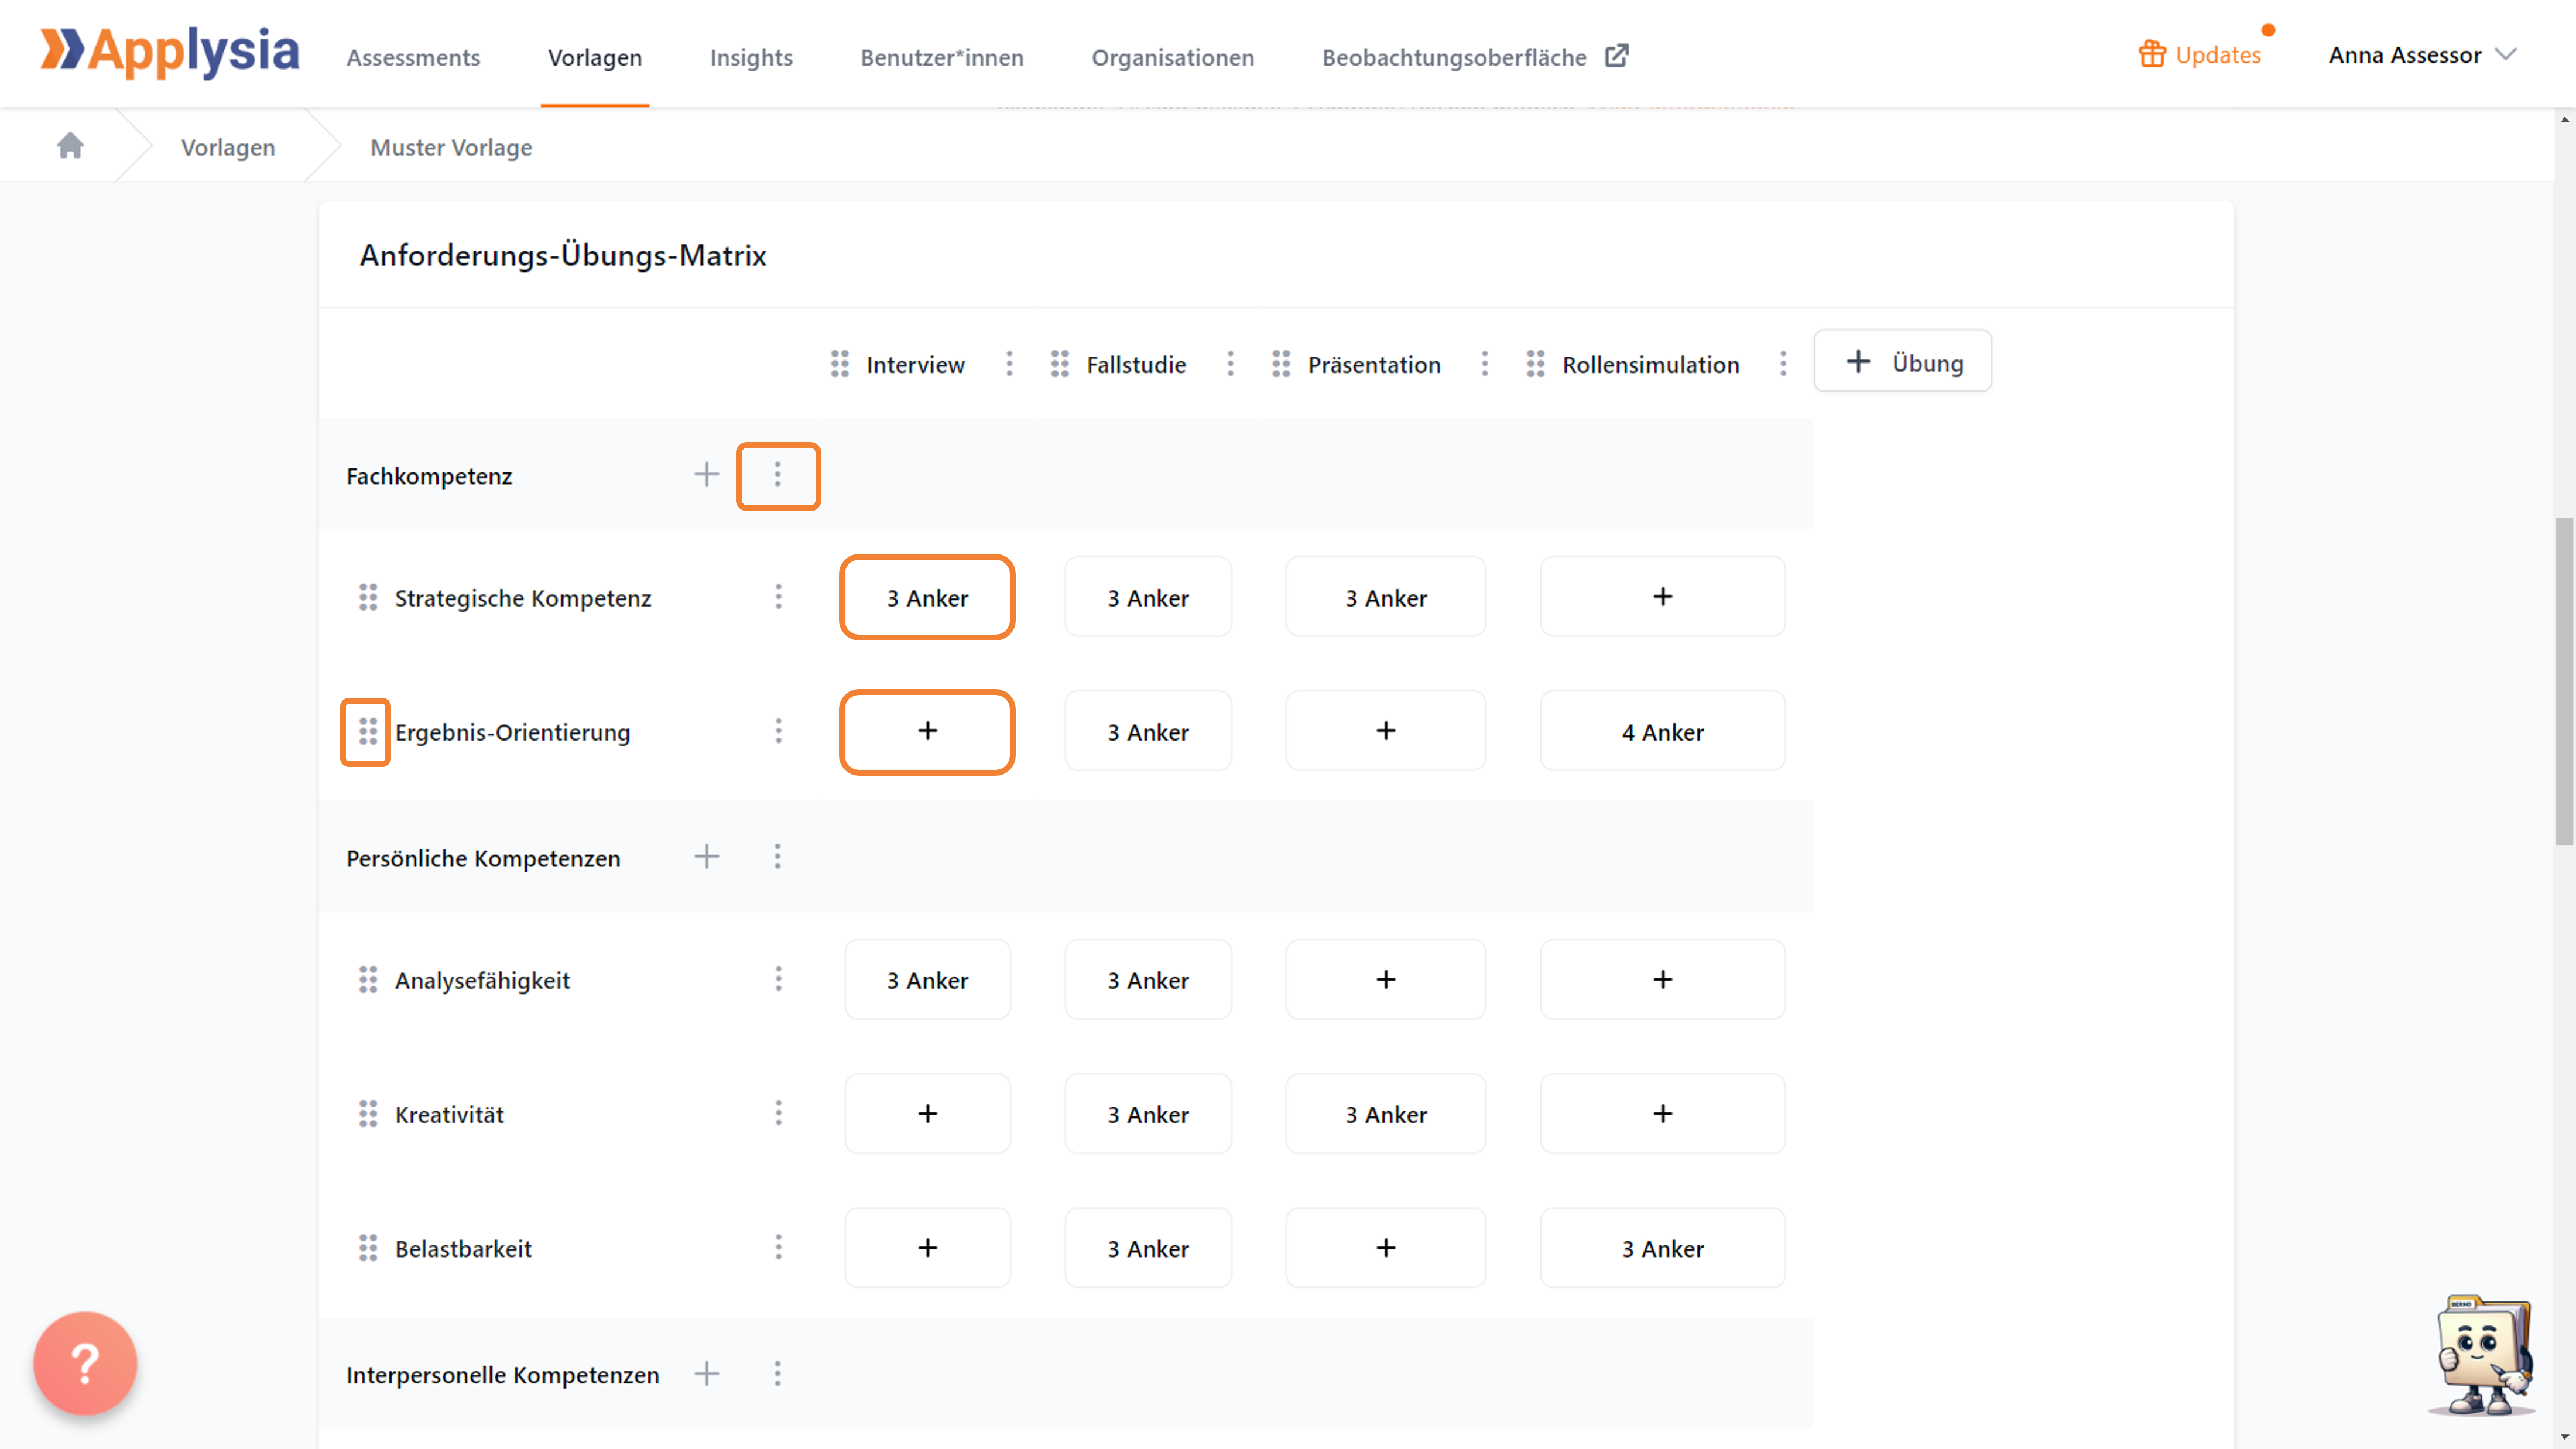This screenshot has height=1449, width=2576.
Task: Add a new Übung column
Action: (1903, 361)
